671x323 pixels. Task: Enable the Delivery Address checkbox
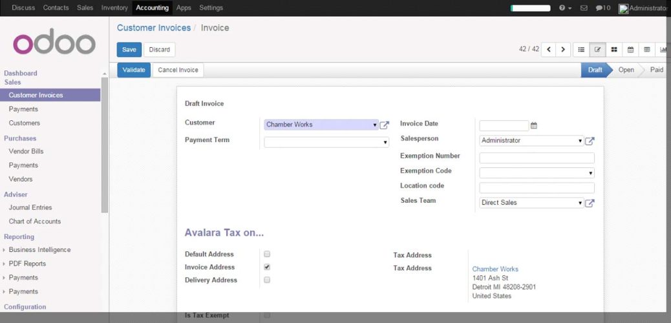point(267,280)
